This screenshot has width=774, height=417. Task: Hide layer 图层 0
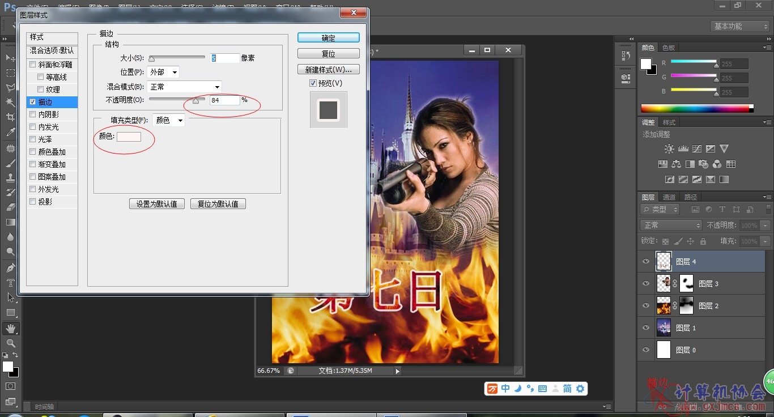[x=646, y=350]
